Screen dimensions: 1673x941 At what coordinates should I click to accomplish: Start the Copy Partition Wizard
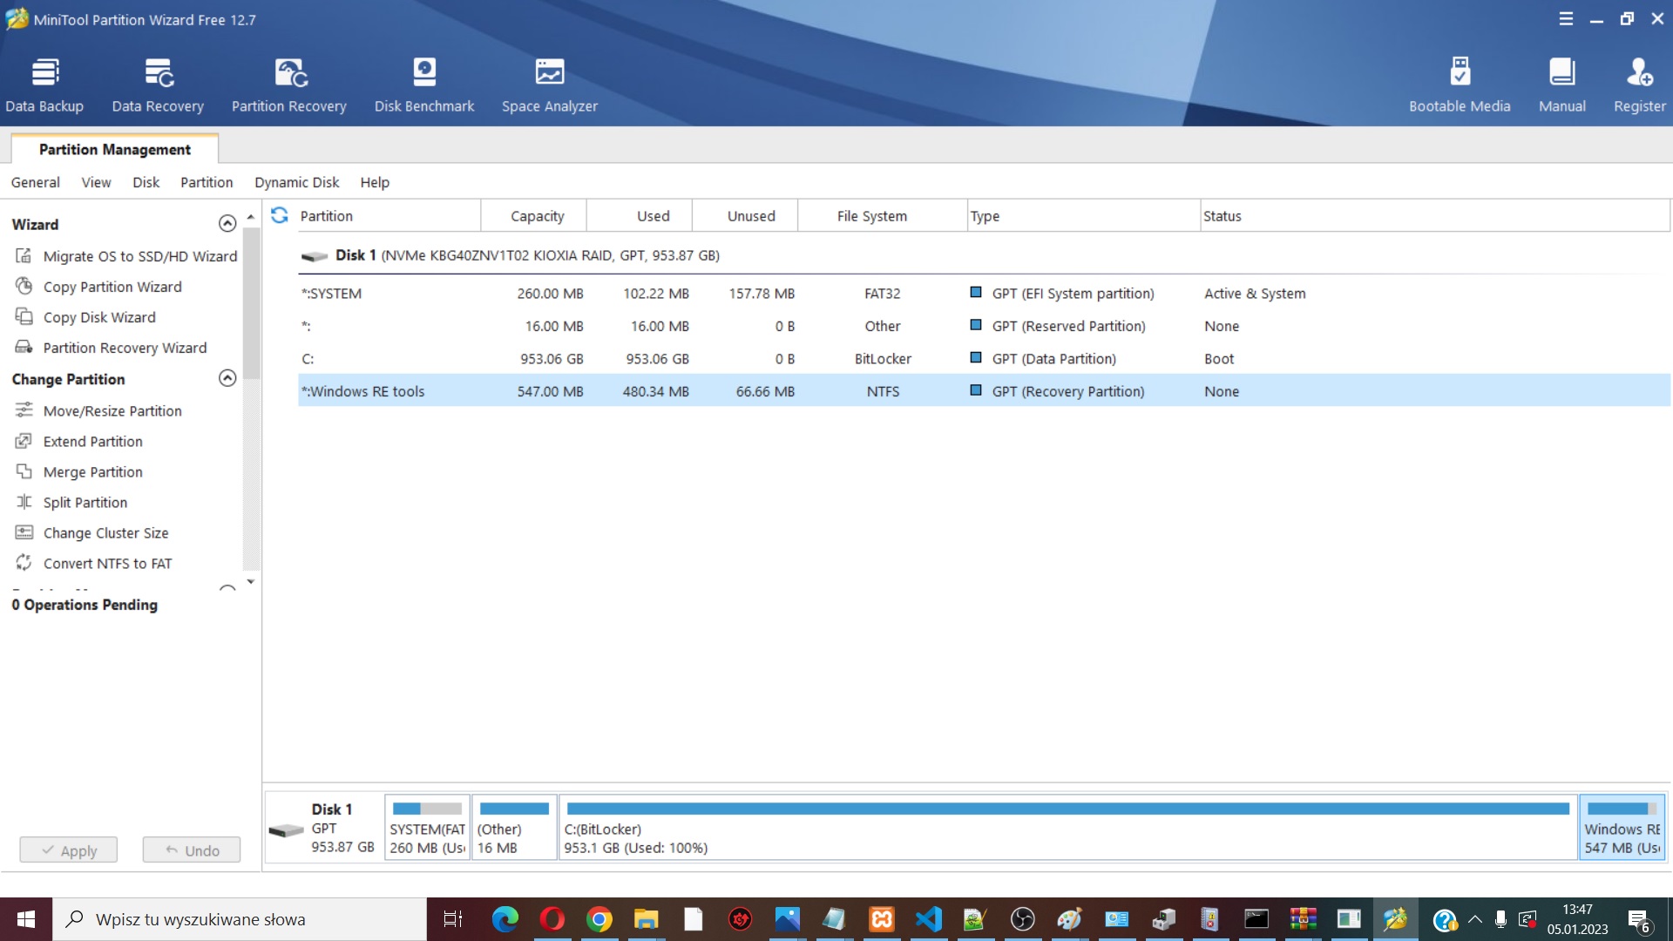[x=98, y=287]
